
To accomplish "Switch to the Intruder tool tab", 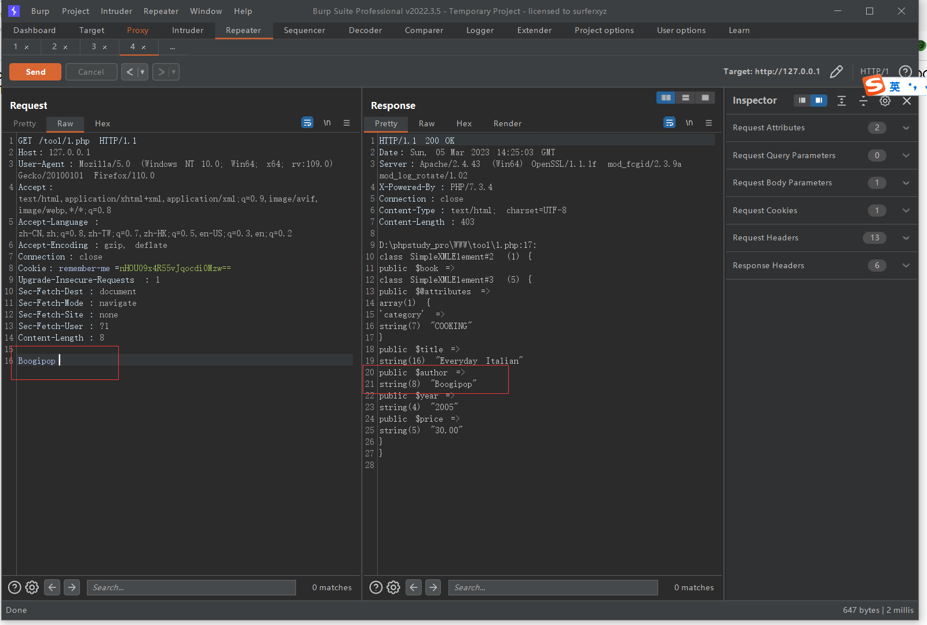I will coord(188,30).
